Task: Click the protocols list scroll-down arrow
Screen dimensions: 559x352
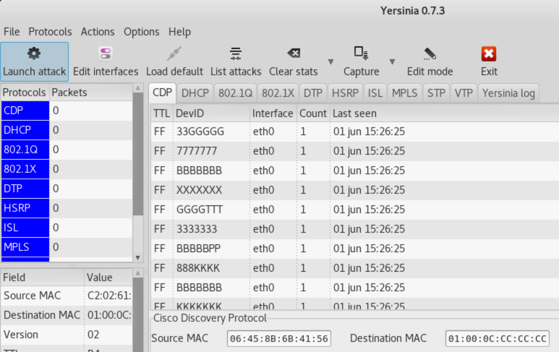Action: click(x=138, y=258)
